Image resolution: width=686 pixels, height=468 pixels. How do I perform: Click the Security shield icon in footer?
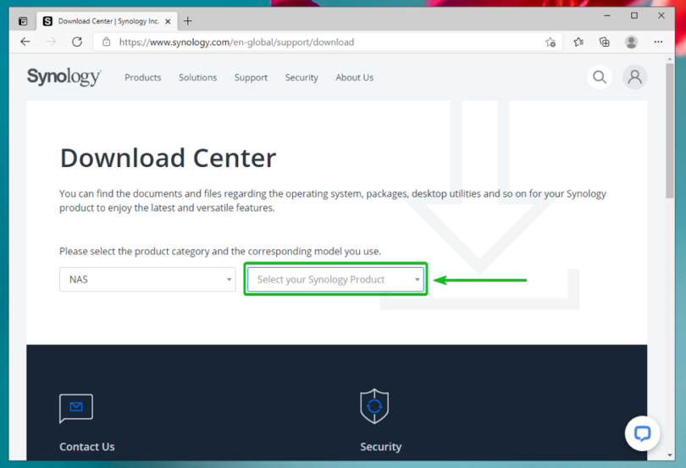pyautogui.click(x=374, y=406)
